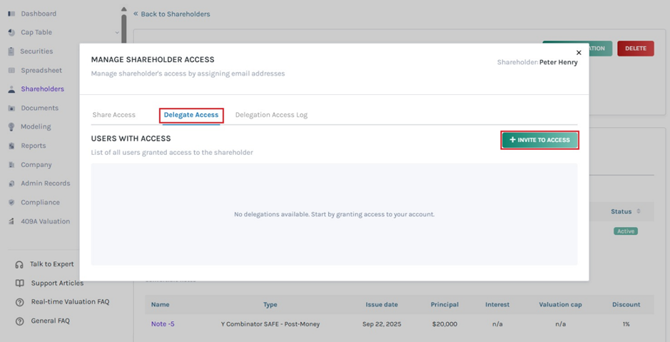
Task: Click the Reports icon in sidebar
Action: point(11,146)
